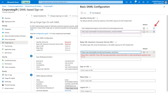Open Usage & insights
The height and width of the screenshot is (93, 168).
10,78
